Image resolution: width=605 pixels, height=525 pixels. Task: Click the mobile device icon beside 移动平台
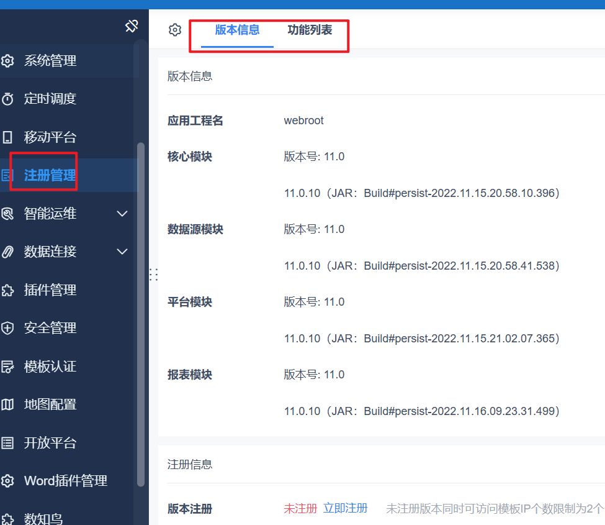(x=7, y=137)
